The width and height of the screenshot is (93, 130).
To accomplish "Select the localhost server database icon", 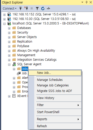I will coord(9,23).
